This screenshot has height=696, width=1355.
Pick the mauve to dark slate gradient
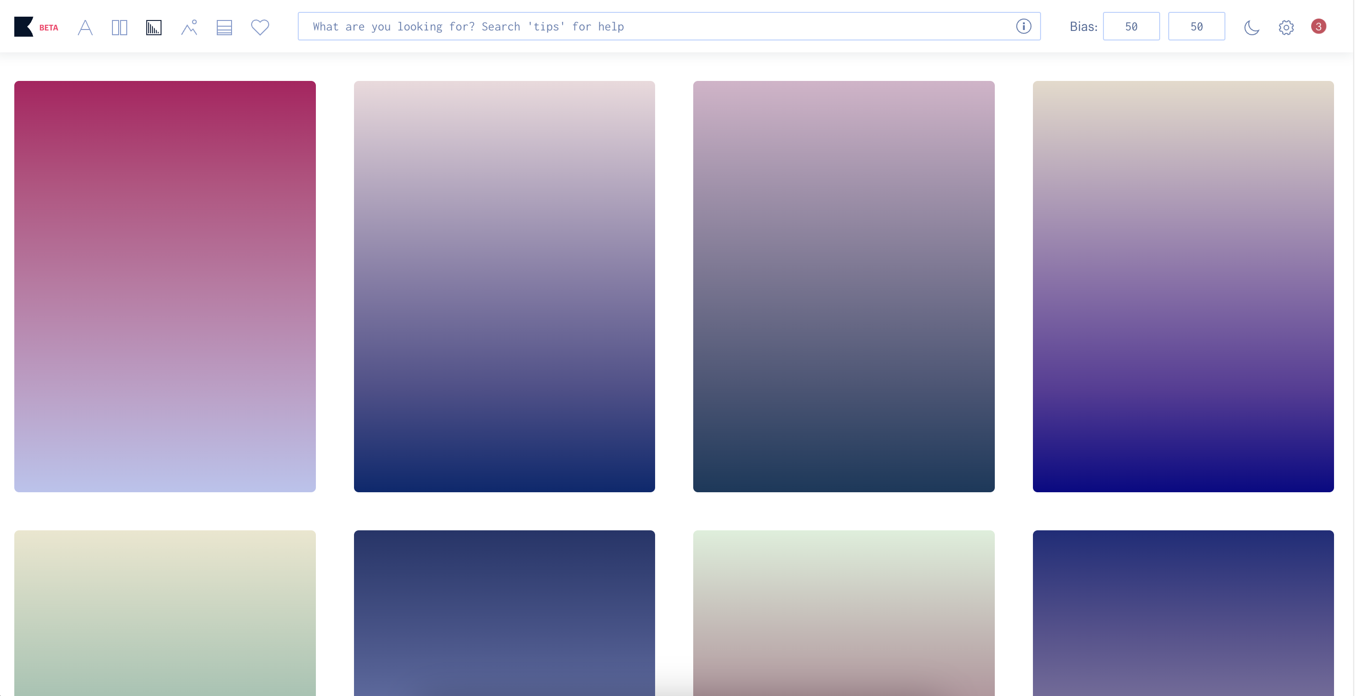[x=843, y=287]
